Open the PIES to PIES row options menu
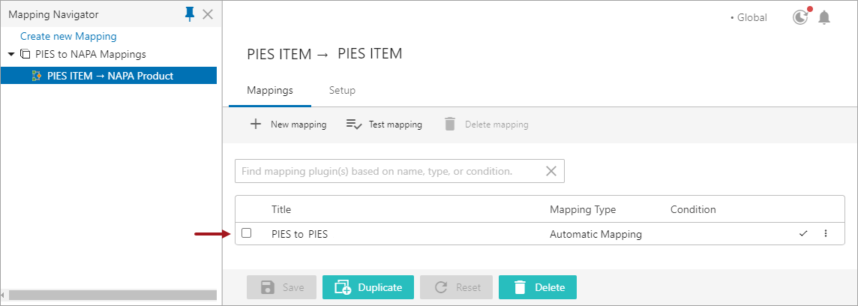 click(826, 233)
